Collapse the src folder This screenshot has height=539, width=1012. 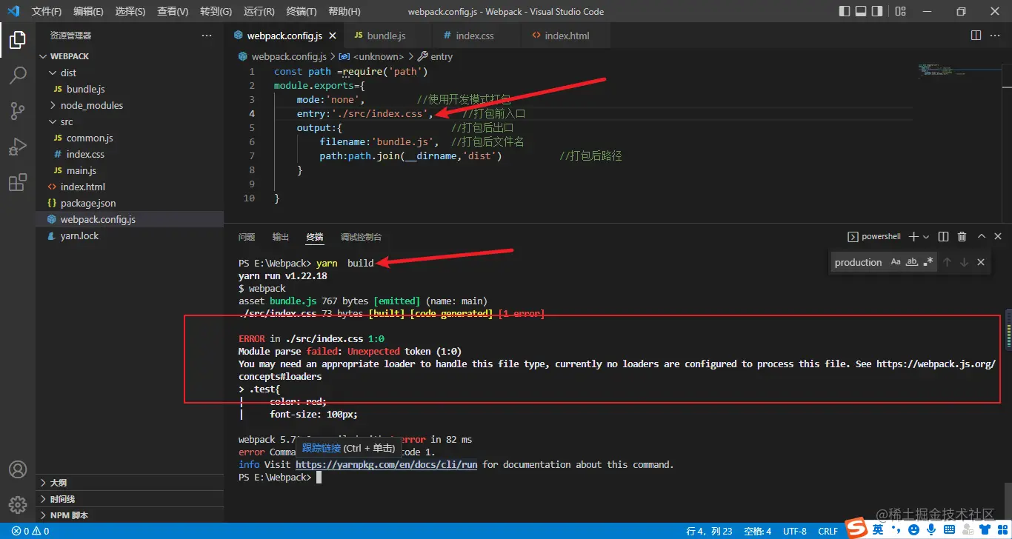[66, 121]
